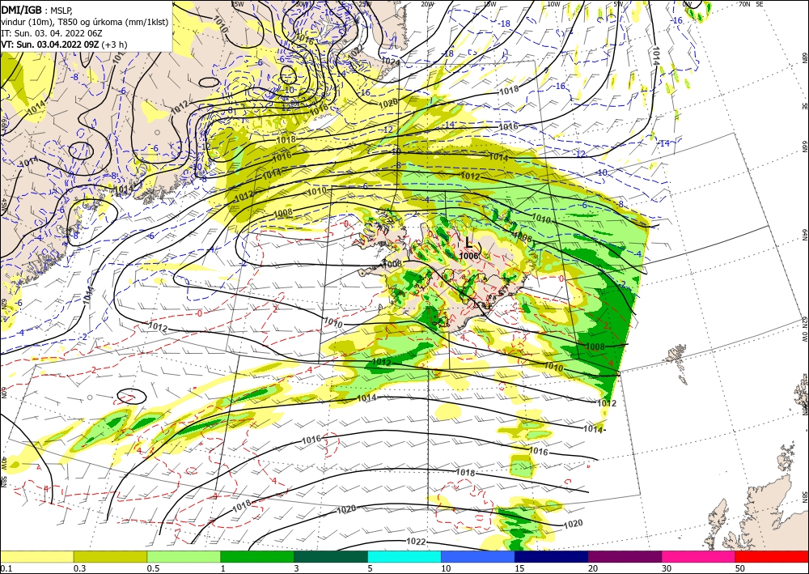This screenshot has height=574, width=809.
Task: Click the legend value '20' under the scale
Action: [x=593, y=568]
